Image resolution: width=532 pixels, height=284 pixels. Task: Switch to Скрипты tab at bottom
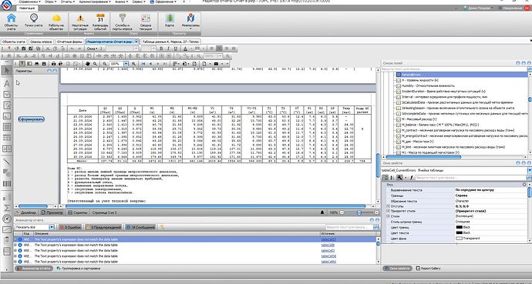point(77,212)
